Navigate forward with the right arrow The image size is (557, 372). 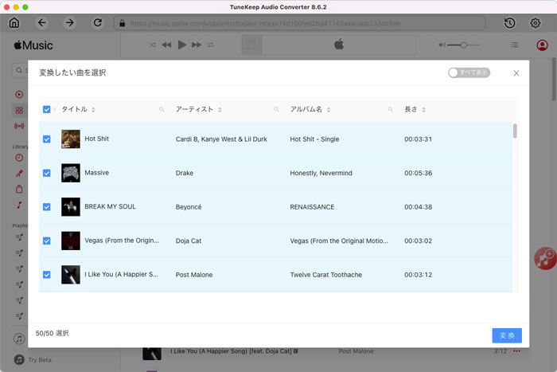[x=70, y=23]
